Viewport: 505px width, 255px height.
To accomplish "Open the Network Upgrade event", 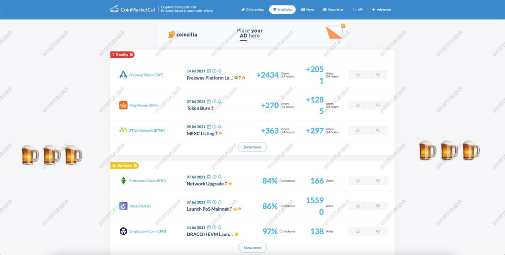I will click(x=205, y=184).
